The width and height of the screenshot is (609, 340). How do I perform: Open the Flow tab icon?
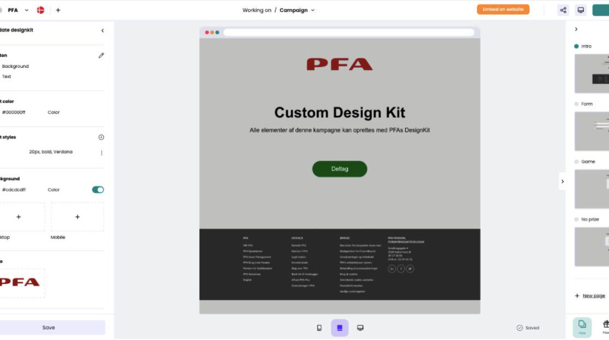pyautogui.click(x=582, y=327)
